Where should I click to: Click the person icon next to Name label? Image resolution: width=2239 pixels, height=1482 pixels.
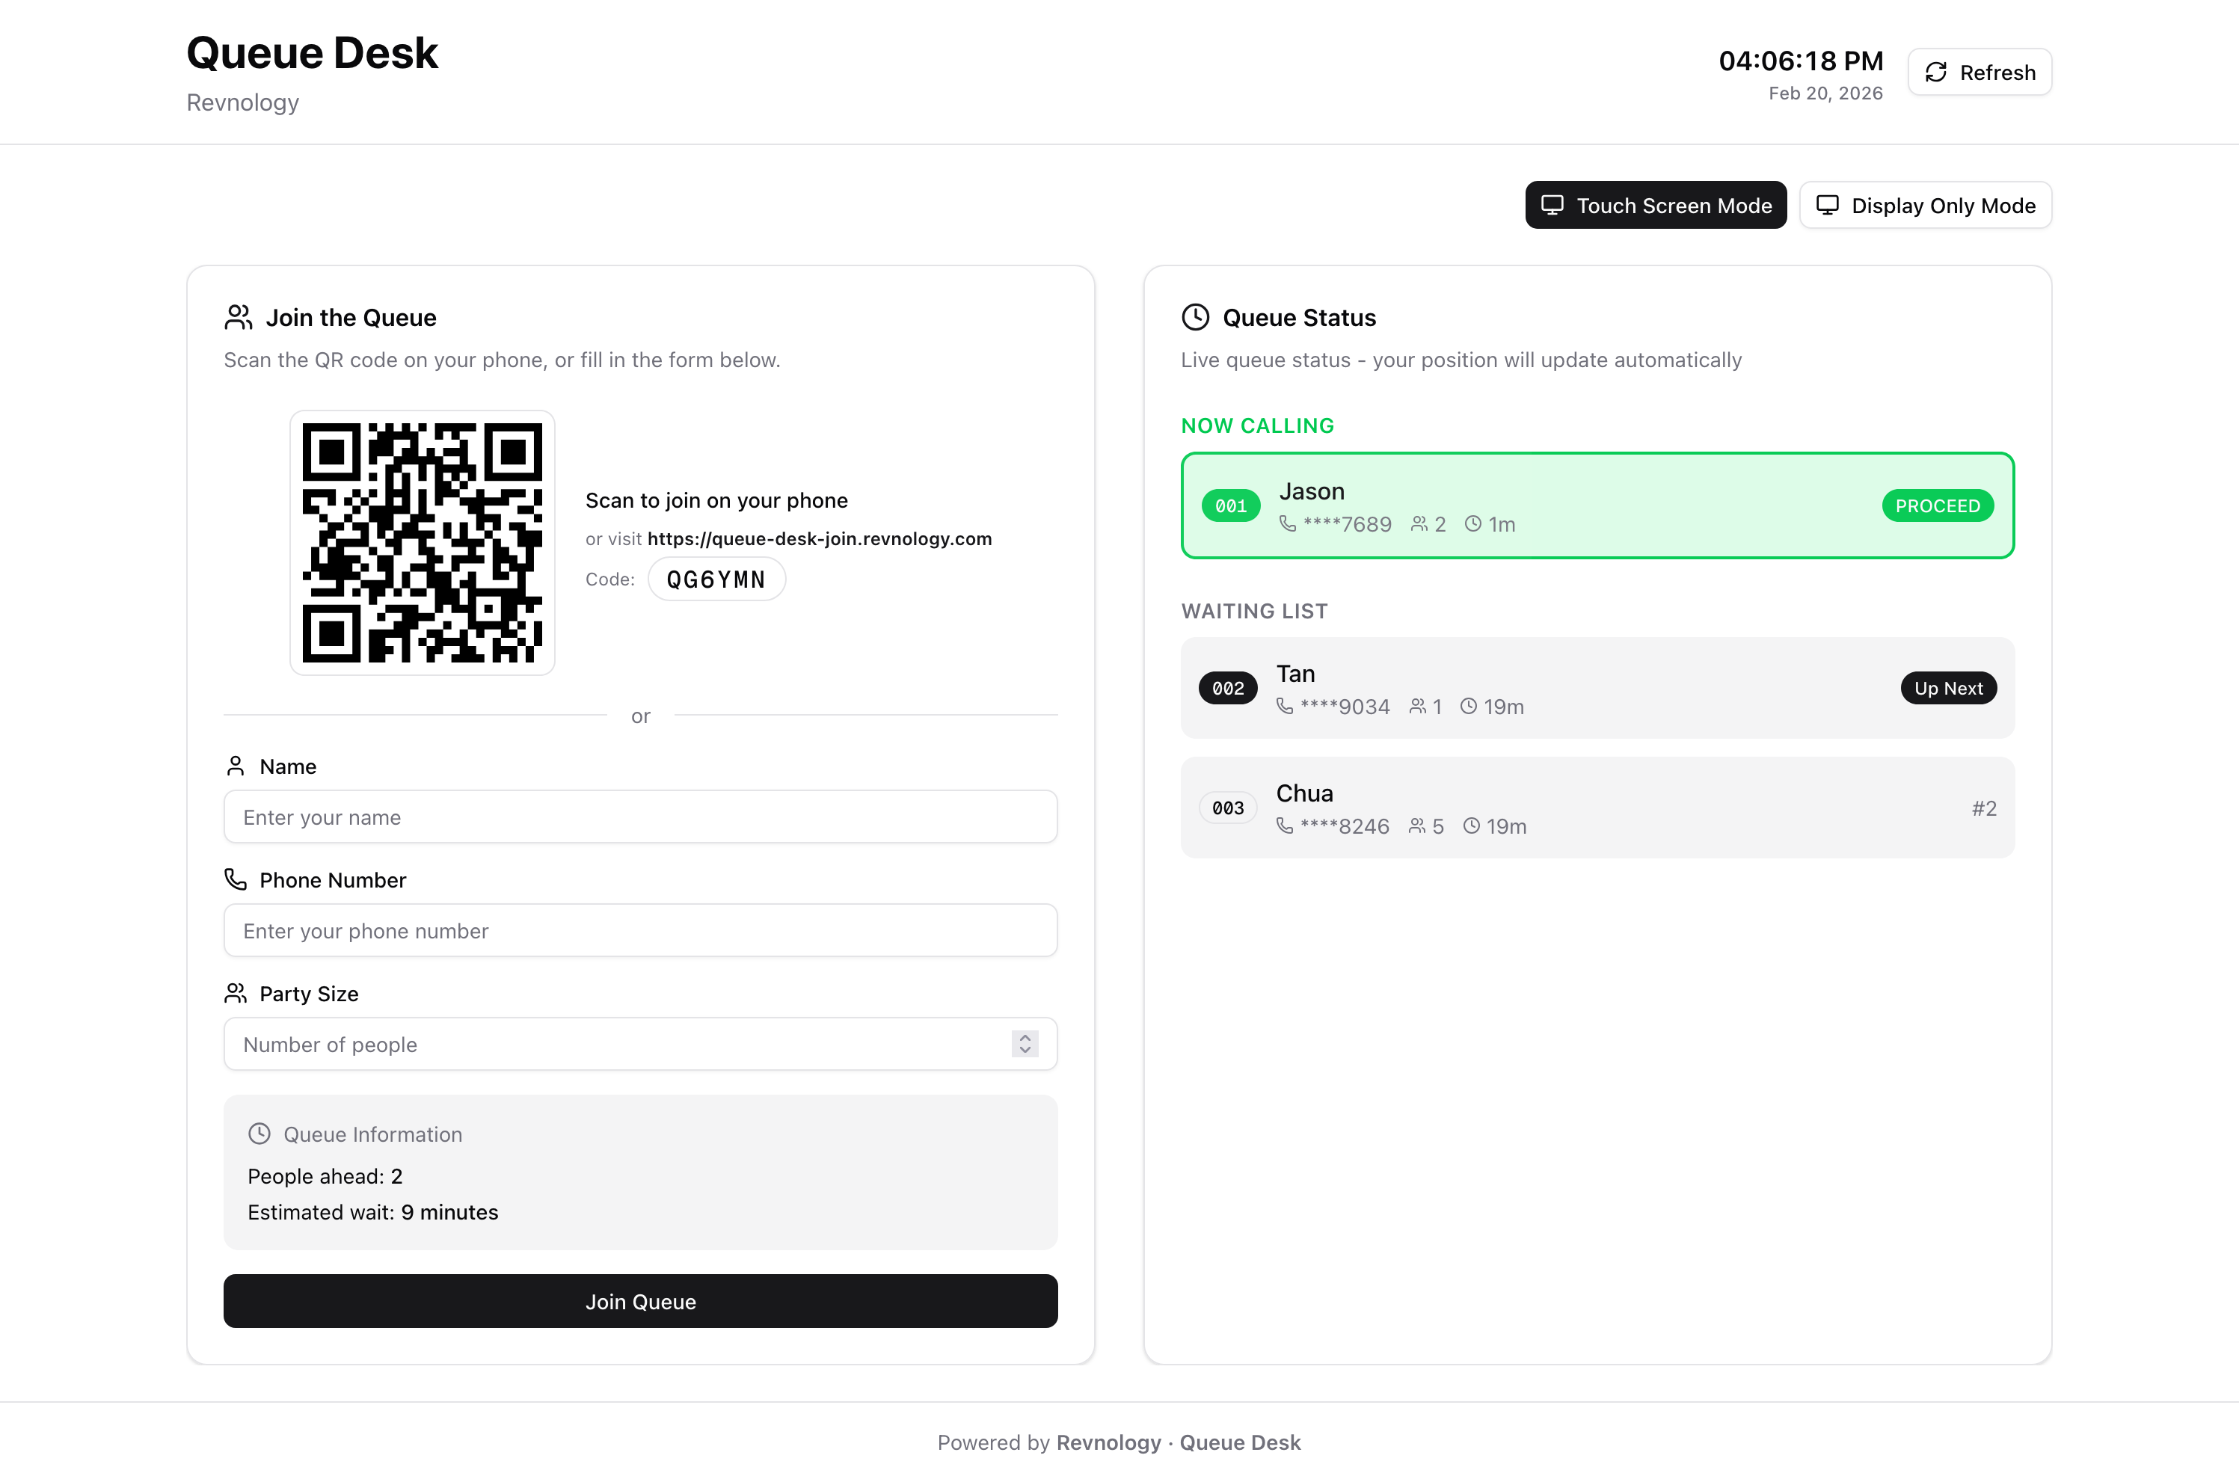click(x=236, y=766)
